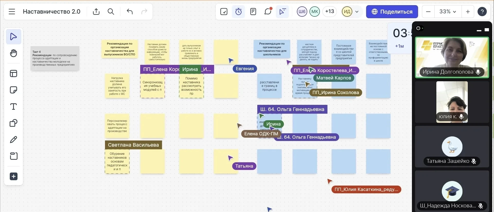Click the export board icon
The image size is (494, 212).
[96, 12]
